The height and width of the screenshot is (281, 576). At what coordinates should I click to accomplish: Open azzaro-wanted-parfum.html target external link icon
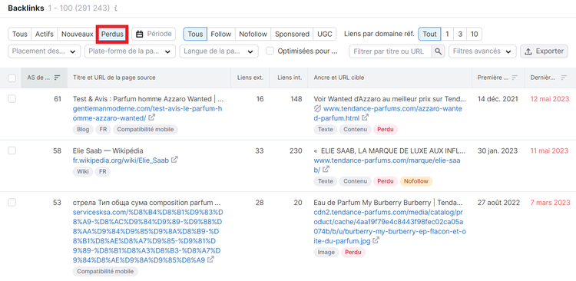365,117
